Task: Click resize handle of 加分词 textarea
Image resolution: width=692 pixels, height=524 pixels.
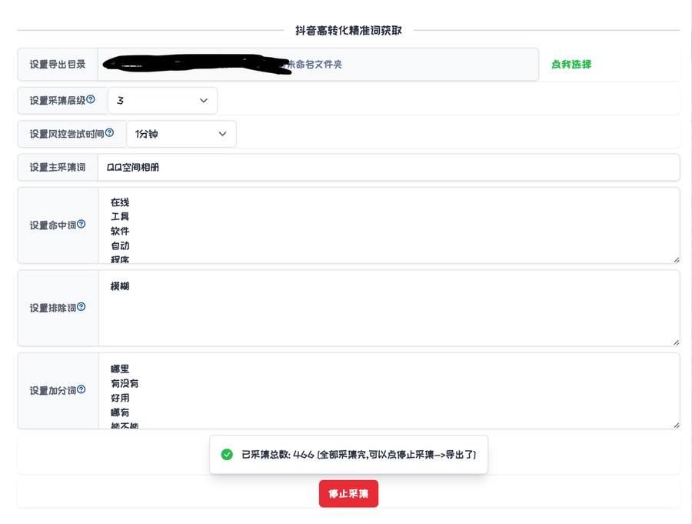Action: (x=676, y=425)
